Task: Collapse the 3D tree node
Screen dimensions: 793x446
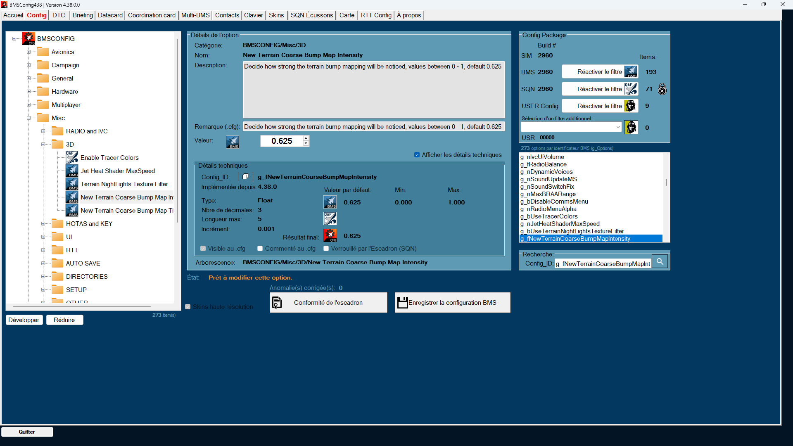Action: tap(43, 145)
